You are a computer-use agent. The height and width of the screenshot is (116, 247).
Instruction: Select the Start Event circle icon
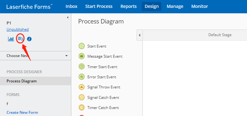[x=81, y=46]
